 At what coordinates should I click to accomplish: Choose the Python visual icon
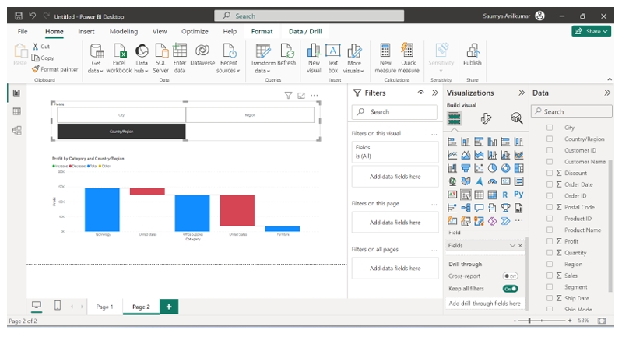tap(518, 195)
